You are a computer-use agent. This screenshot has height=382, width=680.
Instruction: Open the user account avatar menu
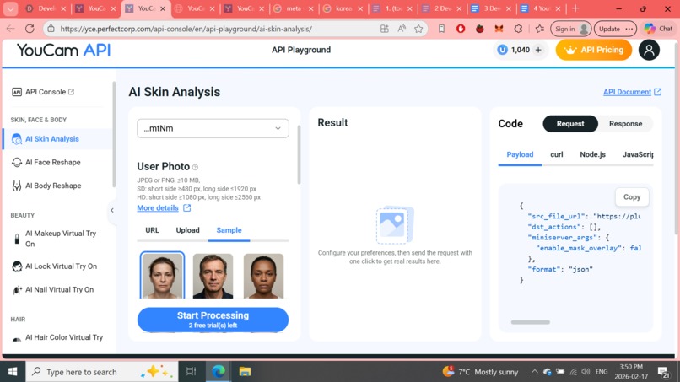click(649, 50)
